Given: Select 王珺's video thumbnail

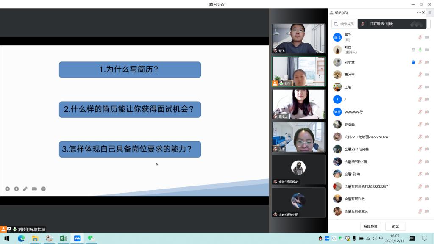Looking at the screenshot, I should (x=298, y=137).
